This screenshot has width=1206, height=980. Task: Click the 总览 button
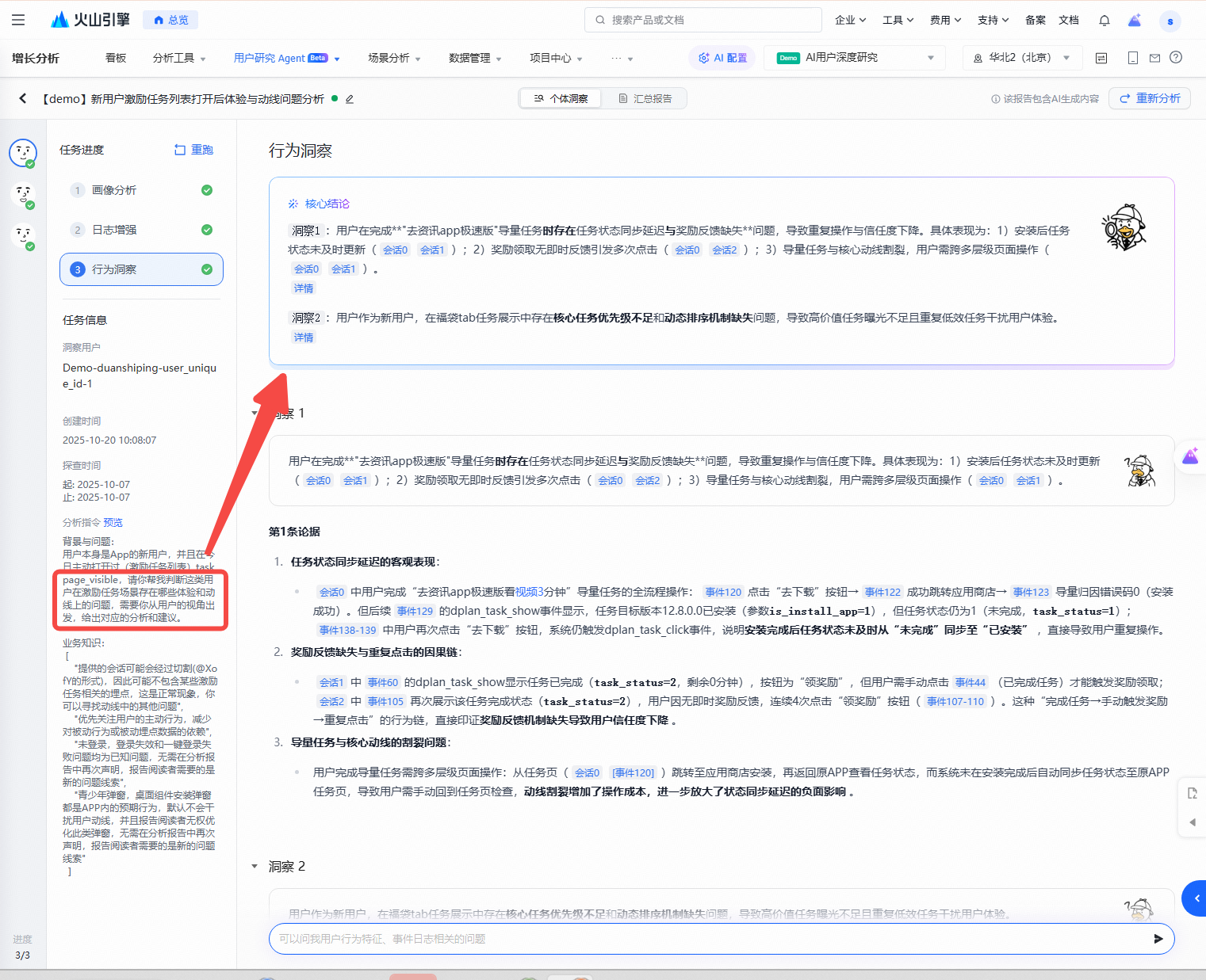coord(170,20)
